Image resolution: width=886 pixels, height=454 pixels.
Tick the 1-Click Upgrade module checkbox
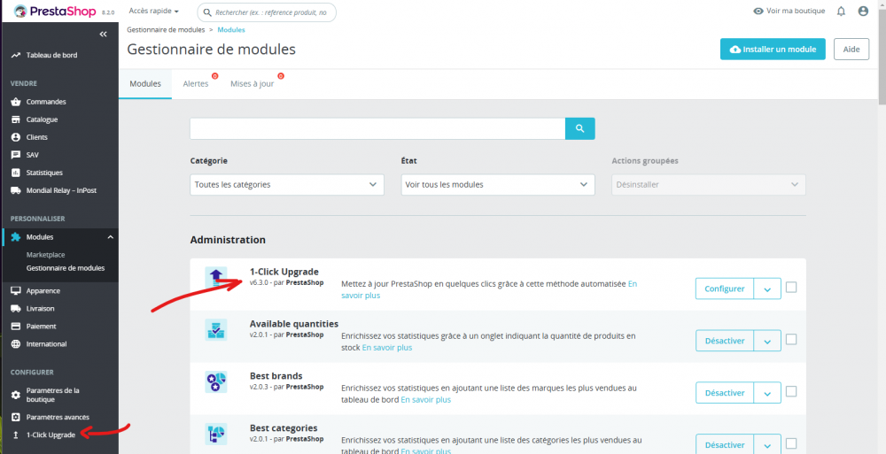pyautogui.click(x=791, y=288)
